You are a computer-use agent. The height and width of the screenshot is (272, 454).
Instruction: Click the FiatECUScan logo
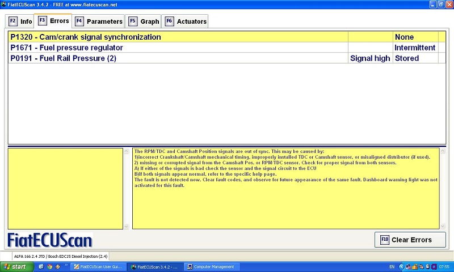50,240
